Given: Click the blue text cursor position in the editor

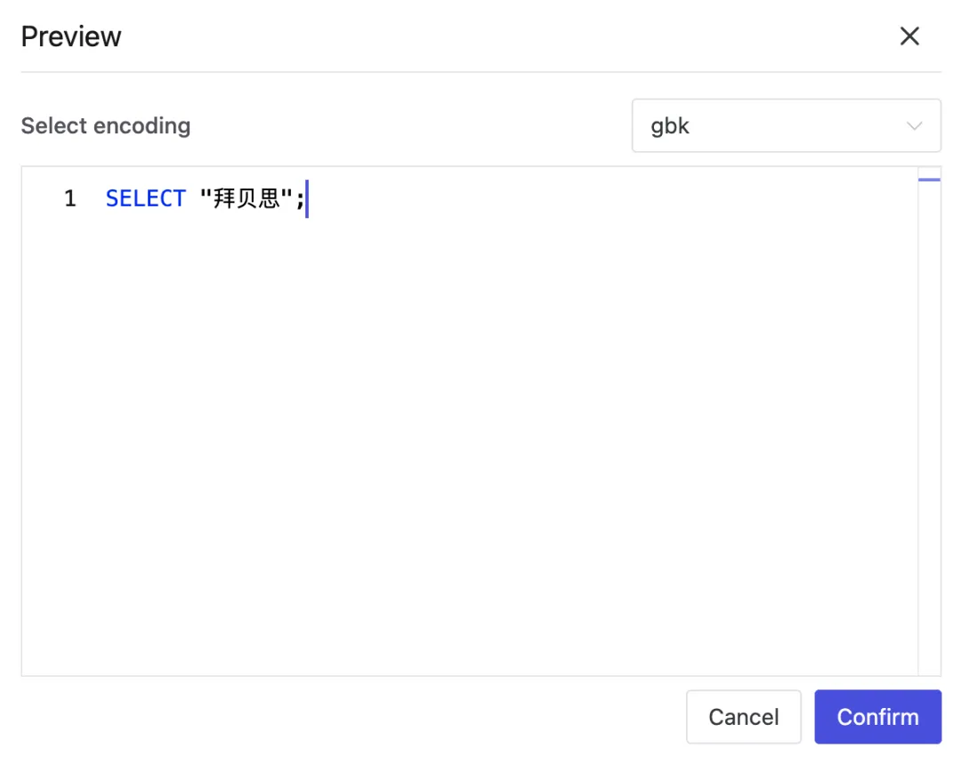Looking at the screenshot, I should pyautogui.click(x=306, y=197).
